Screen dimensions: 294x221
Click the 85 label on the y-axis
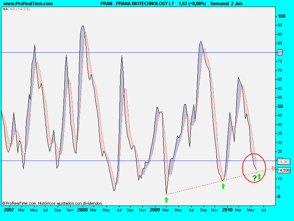coord(280,43)
